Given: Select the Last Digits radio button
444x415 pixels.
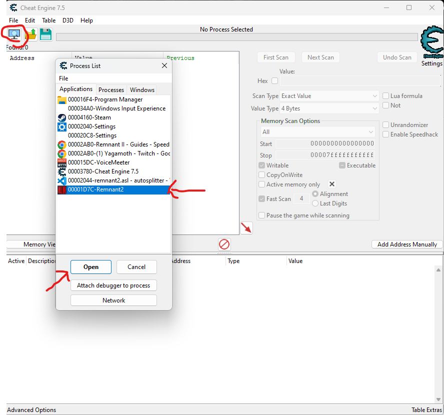Looking at the screenshot, I should pyautogui.click(x=315, y=203).
